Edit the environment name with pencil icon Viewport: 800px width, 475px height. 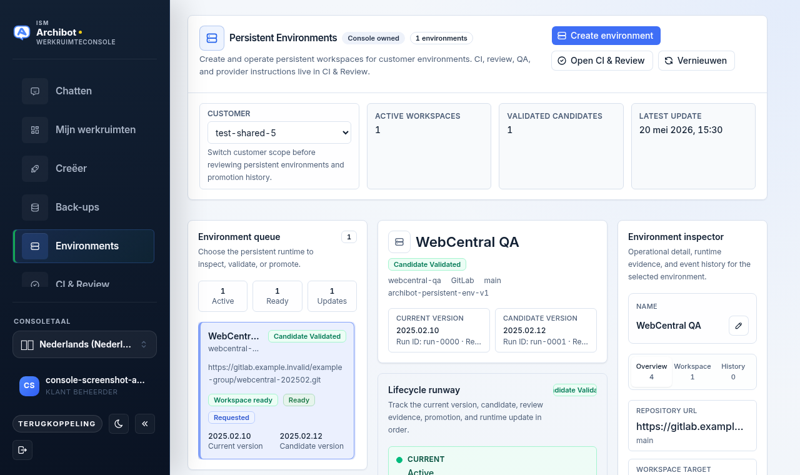(739, 326)
